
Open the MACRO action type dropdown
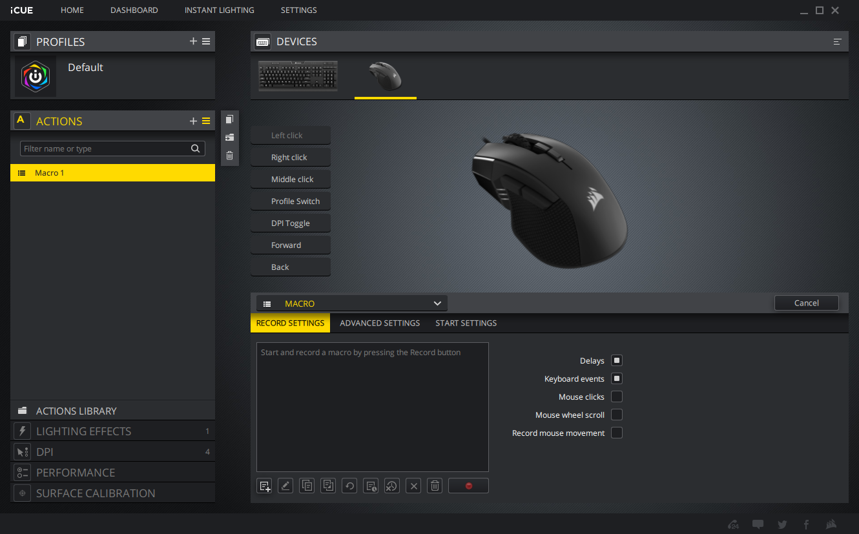tap(351, 303)
